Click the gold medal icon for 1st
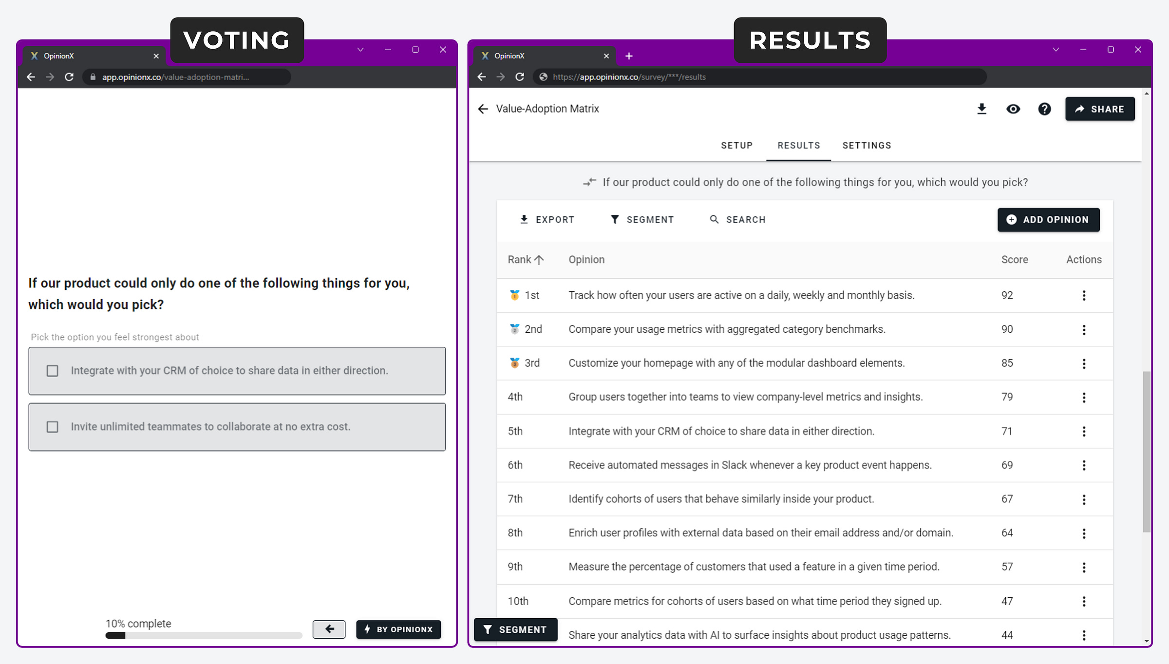The height and width of the screenshot is (664, 1169). [514, 295]
